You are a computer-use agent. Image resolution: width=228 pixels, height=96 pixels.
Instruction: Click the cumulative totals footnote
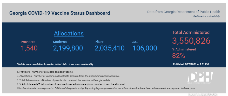(x=55, y=64)
